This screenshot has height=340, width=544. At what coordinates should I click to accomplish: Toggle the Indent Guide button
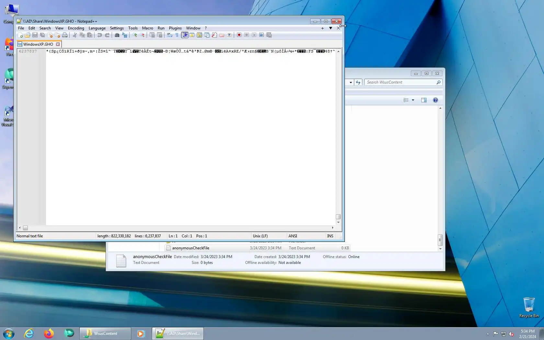(185, 35)
